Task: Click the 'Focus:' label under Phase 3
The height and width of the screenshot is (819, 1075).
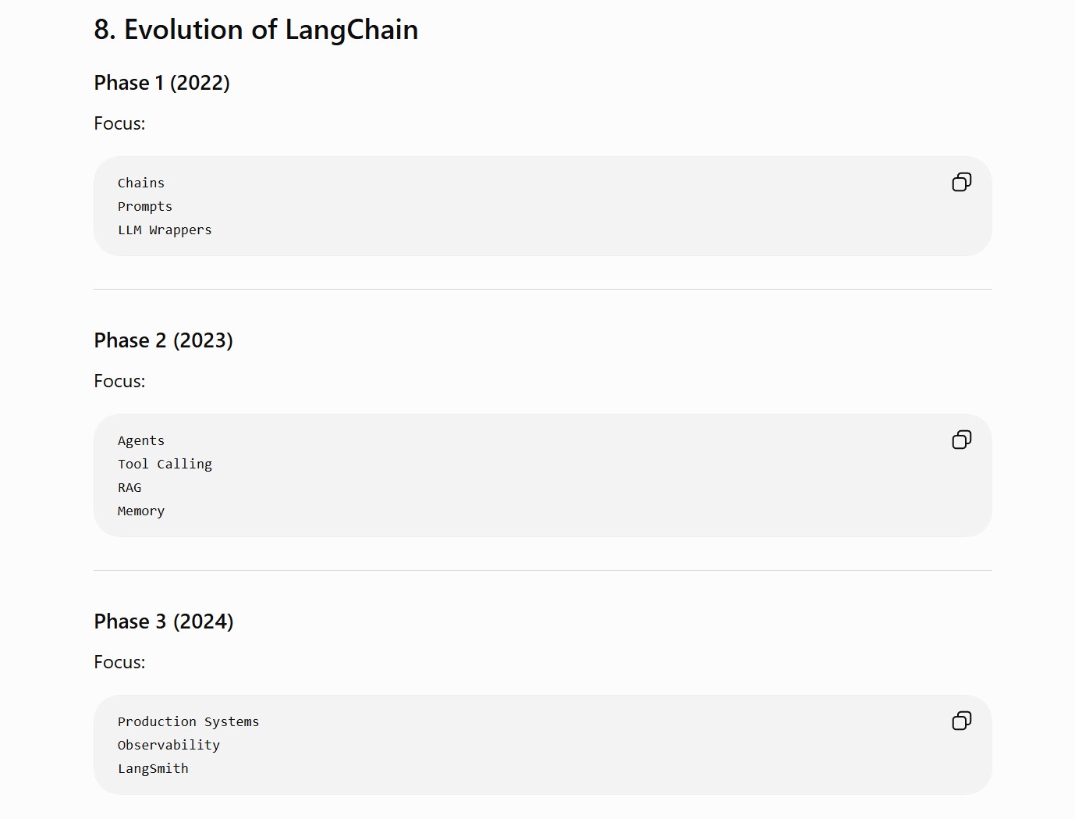Action: (119, 662)
